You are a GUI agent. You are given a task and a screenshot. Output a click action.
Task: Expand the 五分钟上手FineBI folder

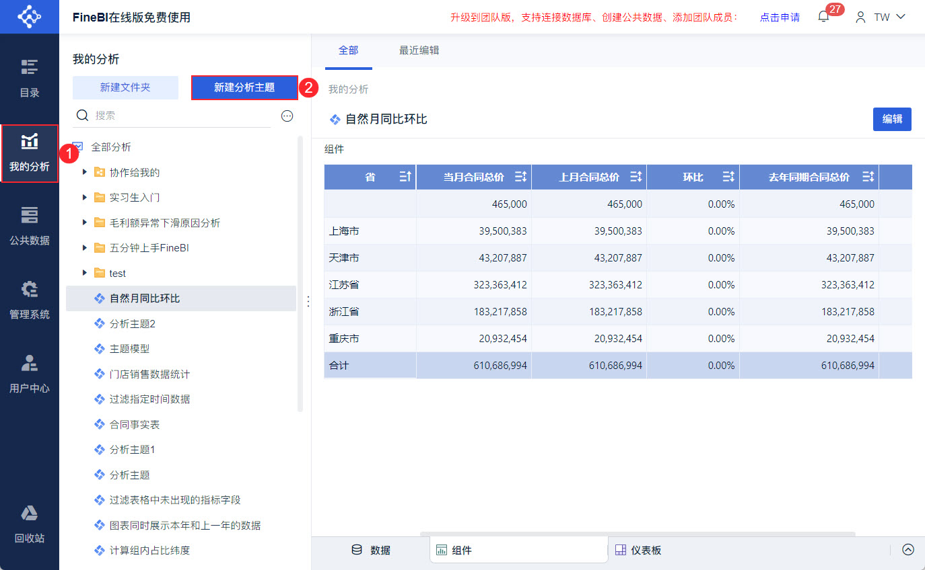pyautogui.click(x=85, y=248)
